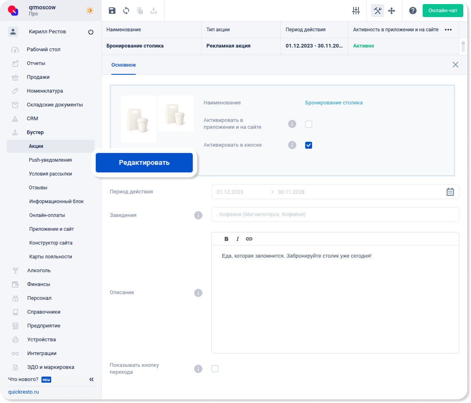471x403 pixels.
Task: Switch to the Основное tab
Action: tap(124, 65)
